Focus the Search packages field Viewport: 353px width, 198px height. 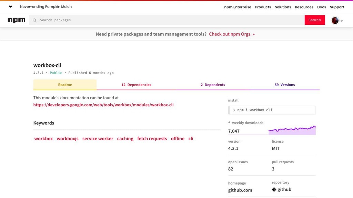tap(167, 20)
